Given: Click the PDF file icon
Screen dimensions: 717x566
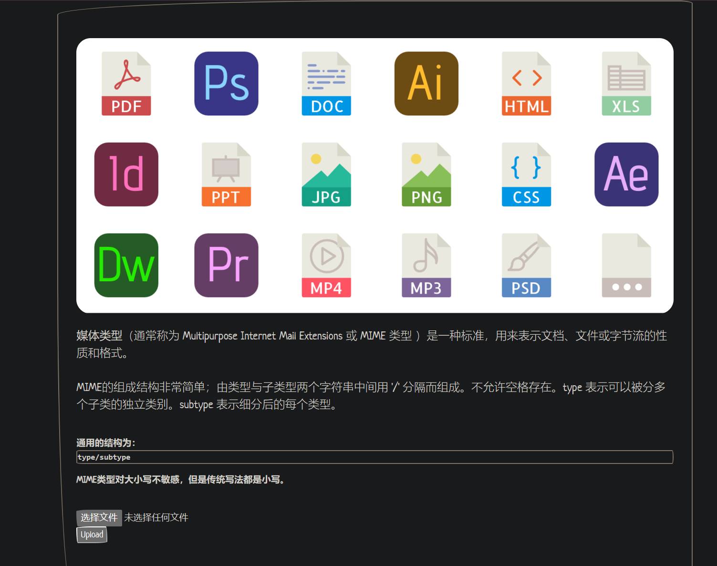Looking at the screenshot, I should coord(126,84).
